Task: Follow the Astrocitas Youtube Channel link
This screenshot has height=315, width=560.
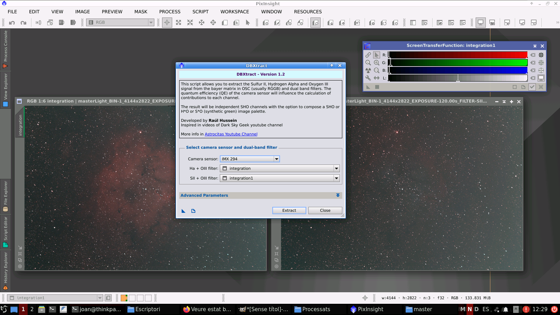Action: point(231,134)
